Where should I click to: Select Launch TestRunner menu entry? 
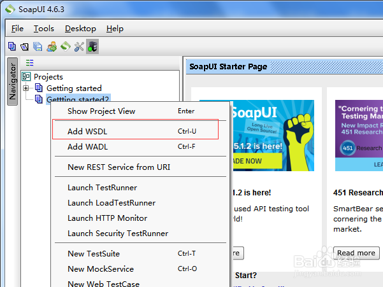point(140,188)
